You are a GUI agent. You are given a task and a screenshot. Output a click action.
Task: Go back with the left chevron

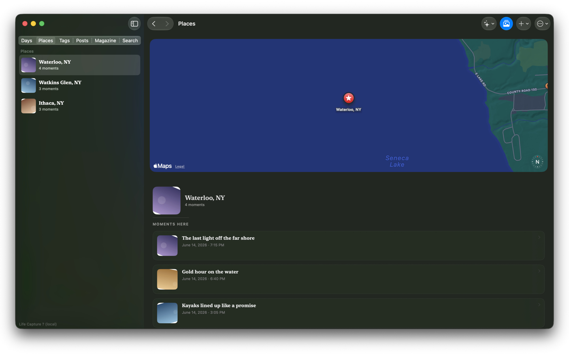pos(154,24)
